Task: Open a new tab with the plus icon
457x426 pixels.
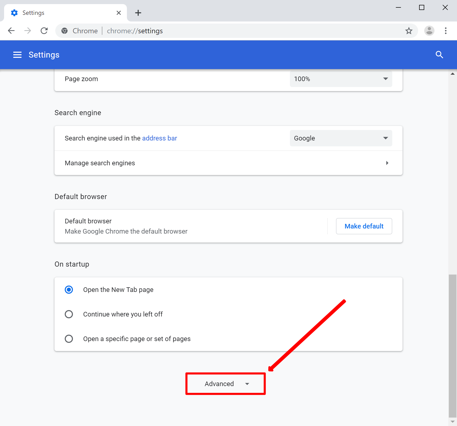Action: [138, 13]
